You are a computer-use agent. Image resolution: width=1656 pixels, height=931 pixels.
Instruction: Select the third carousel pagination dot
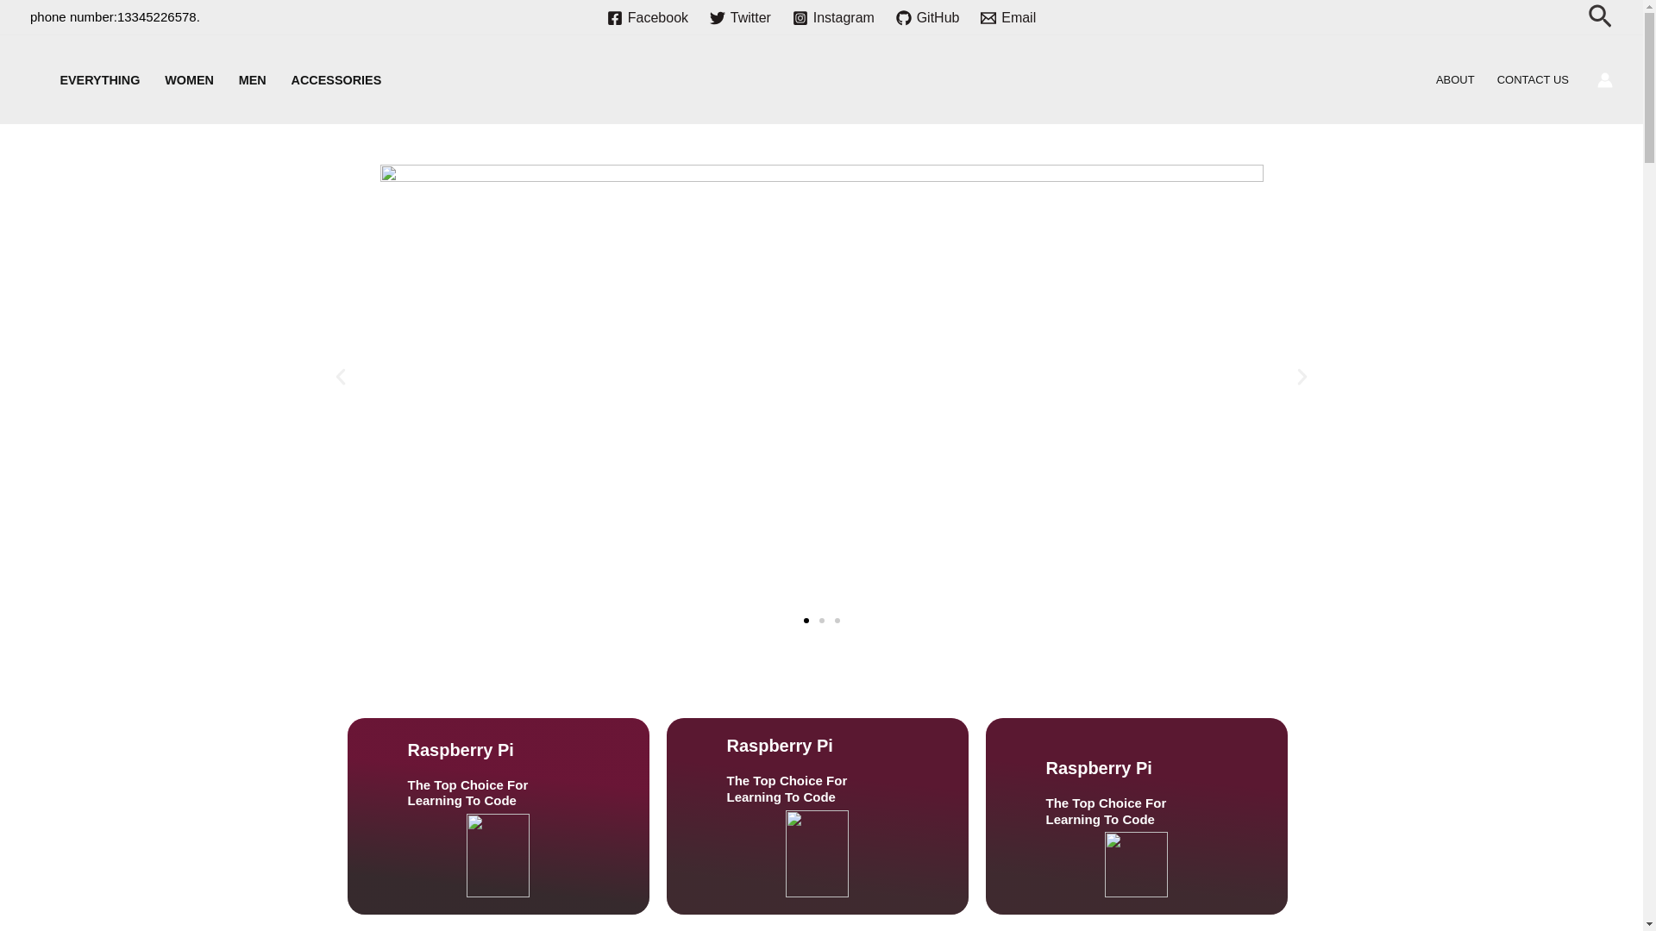[837, 621]
